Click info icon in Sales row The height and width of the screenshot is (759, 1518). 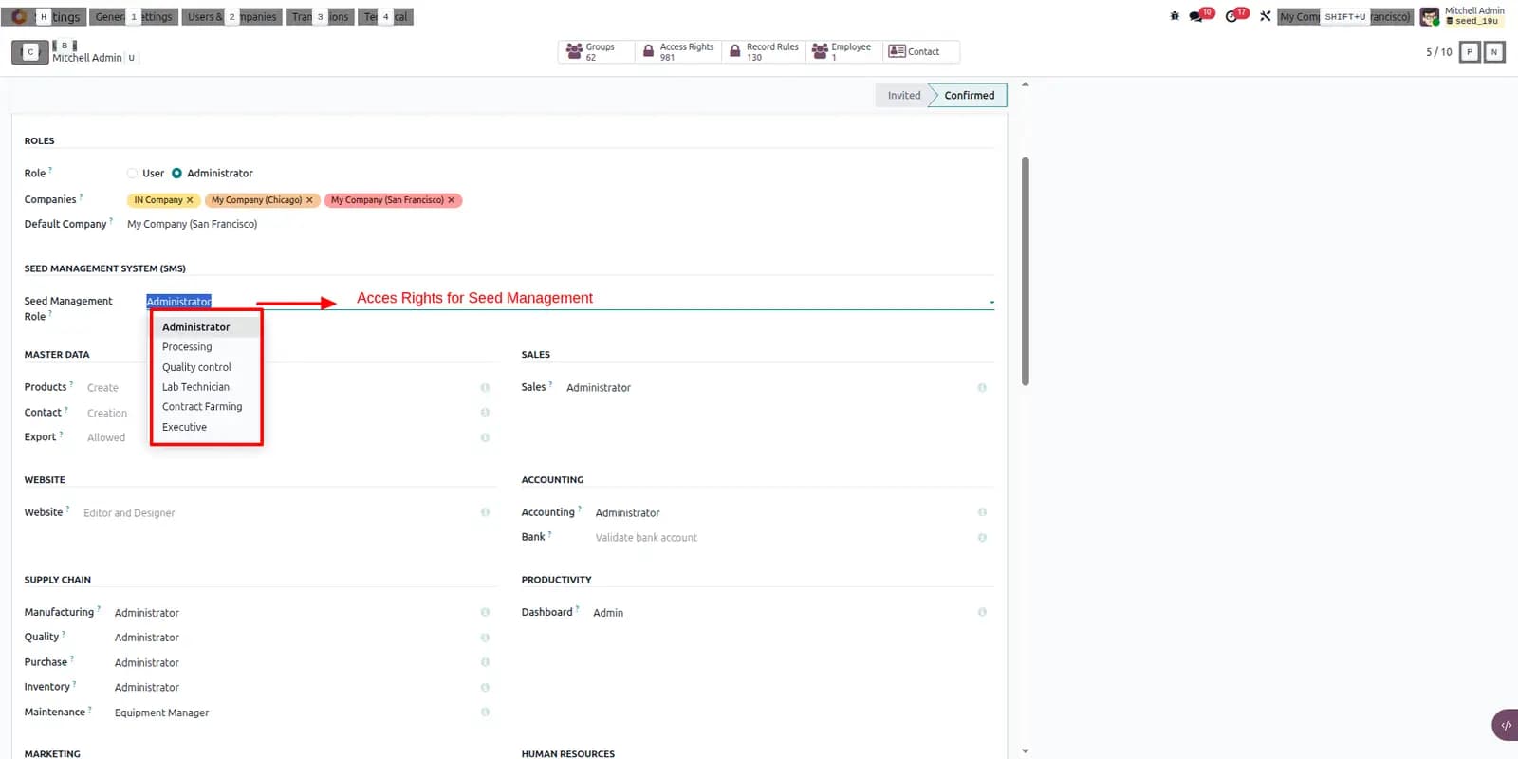click(x=982, y=387)
